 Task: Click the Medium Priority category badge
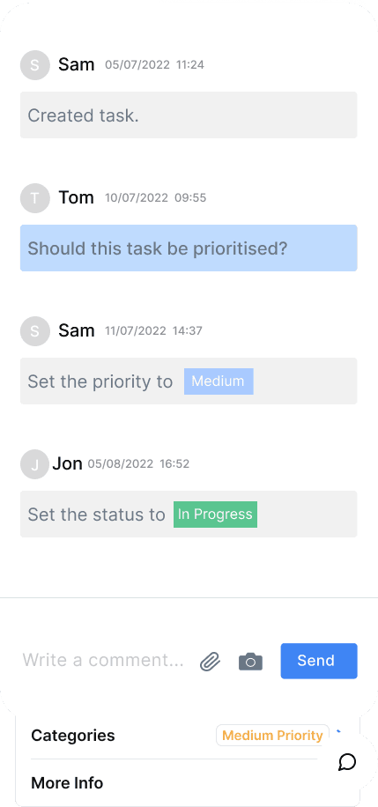[272, 736]
